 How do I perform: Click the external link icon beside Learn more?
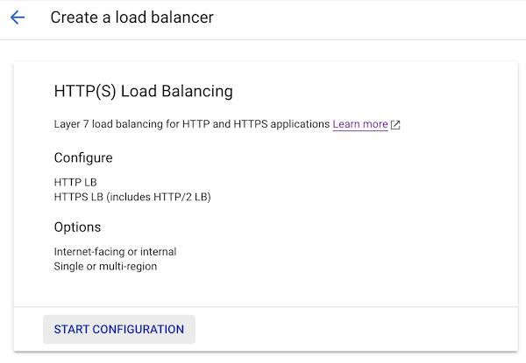[x=395, y=125]
